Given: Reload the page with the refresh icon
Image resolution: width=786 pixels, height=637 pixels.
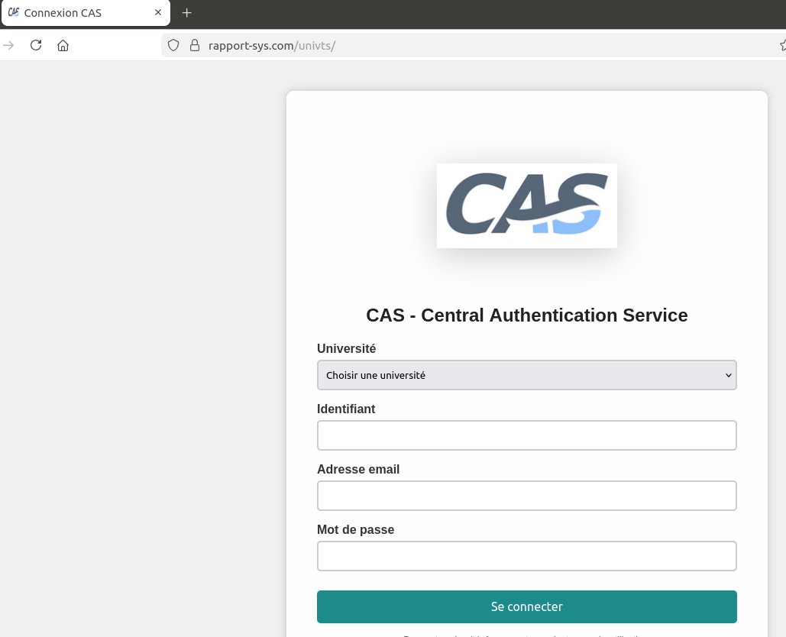Looking at the screenshot, I should (x=36, y=45).
